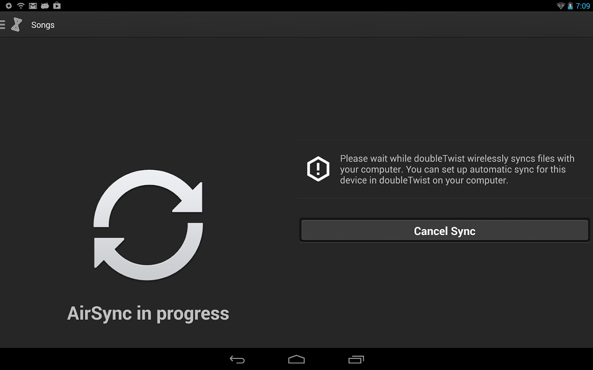Tap the 7:09 clock in status bar
The height and width of the screenshot is (370, 593).
click(x=583, y=6)
